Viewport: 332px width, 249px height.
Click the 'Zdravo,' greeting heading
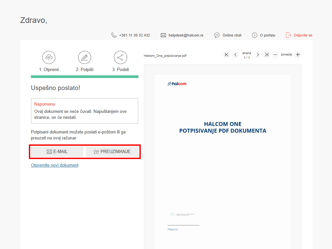click(34, 20)
